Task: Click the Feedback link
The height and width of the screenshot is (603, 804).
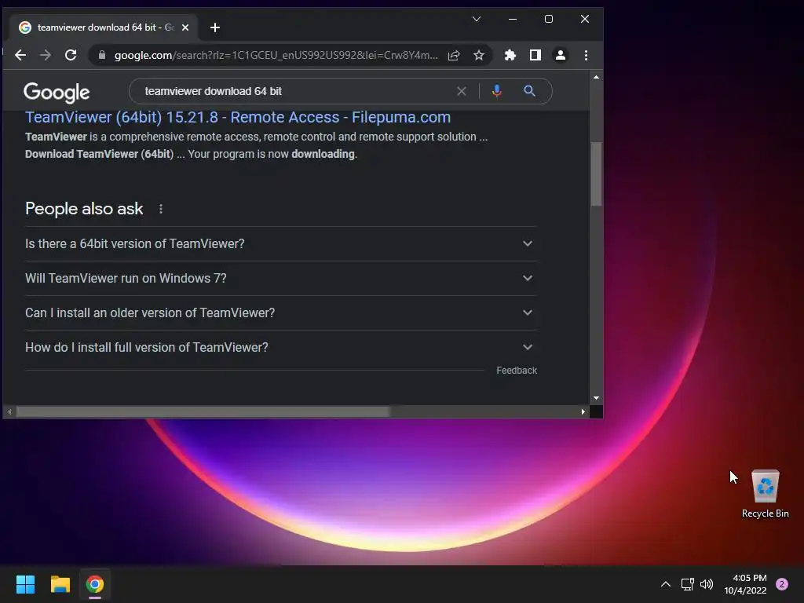Action: point(517,371)
